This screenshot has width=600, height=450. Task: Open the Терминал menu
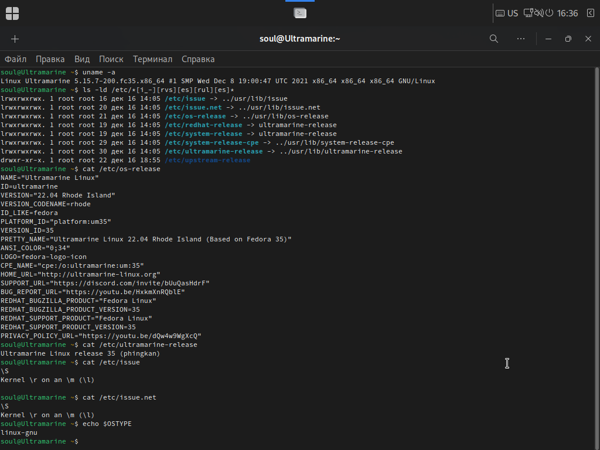[x=152, y=59]
